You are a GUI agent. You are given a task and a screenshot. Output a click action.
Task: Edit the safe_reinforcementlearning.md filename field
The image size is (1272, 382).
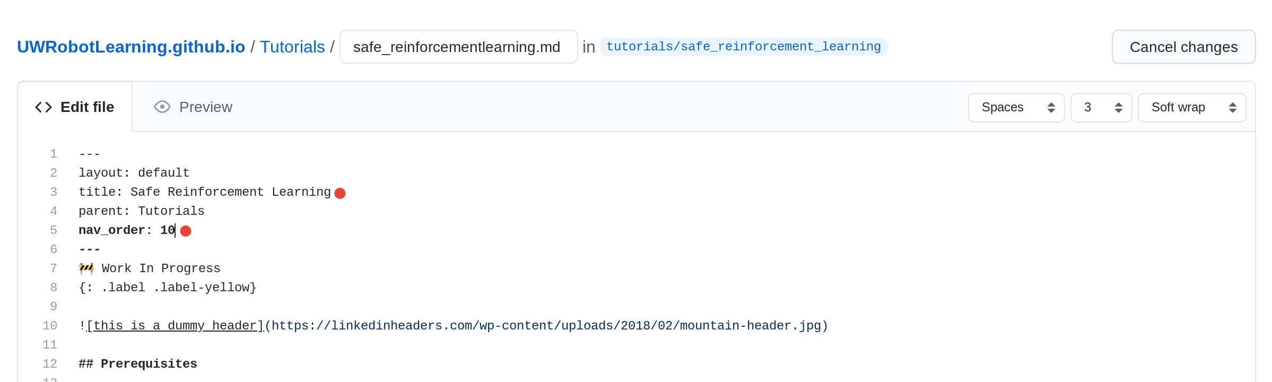click(459, 47)
